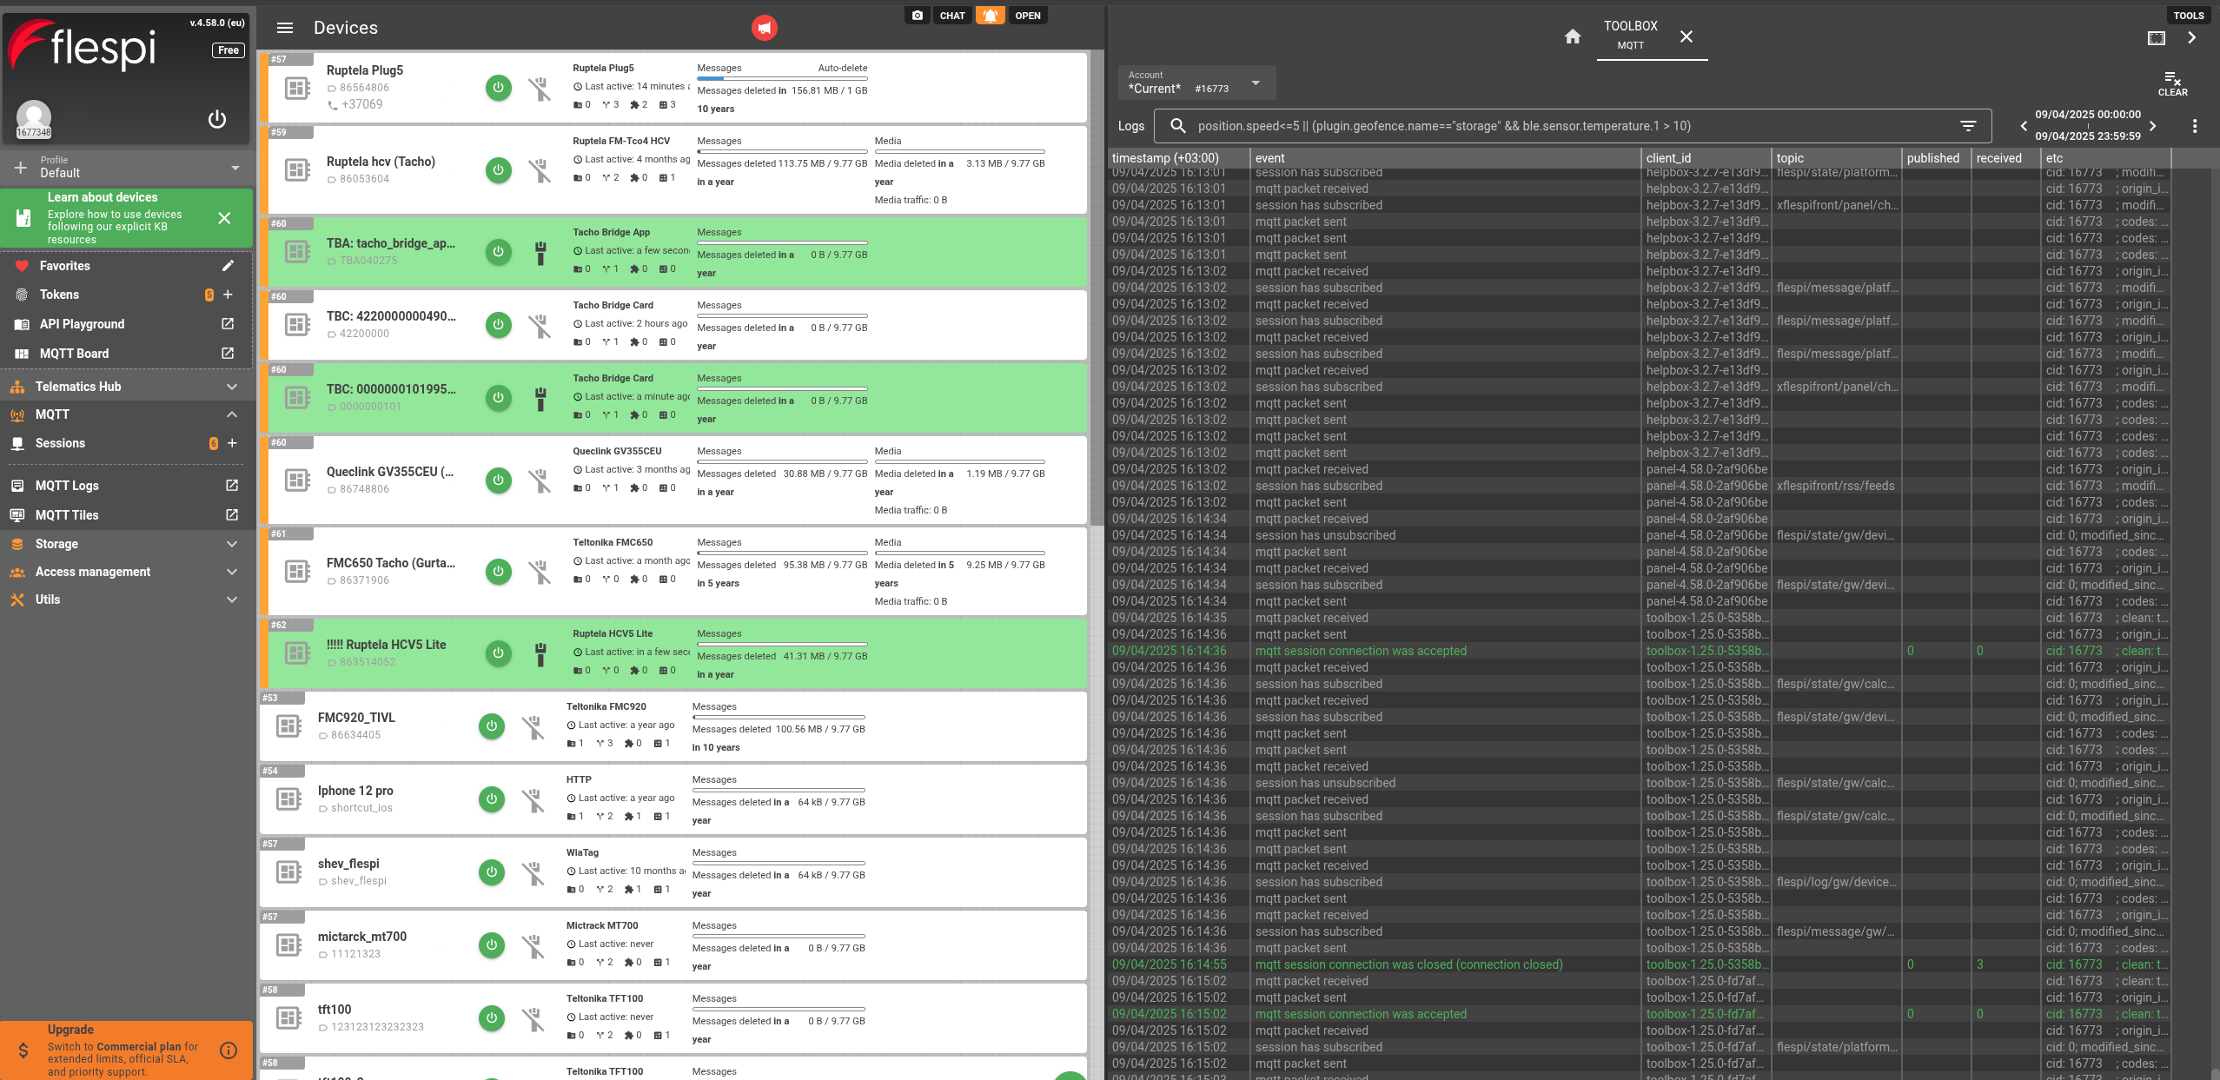
Task: Click the Devices list vertical scrollbar
Action: (x=1097, y=287)
